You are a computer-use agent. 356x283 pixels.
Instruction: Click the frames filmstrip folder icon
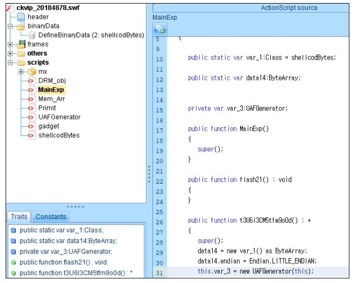click(x=21, y=44)
